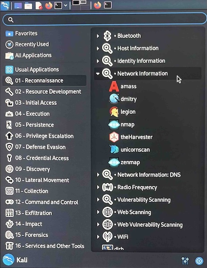The image size is (207, 268).
Task: Open the dmitry application
Action: click(x=123, y=99)
